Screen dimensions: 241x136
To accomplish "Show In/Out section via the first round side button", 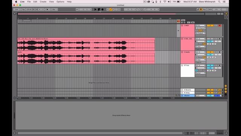I will coord(226,86).
